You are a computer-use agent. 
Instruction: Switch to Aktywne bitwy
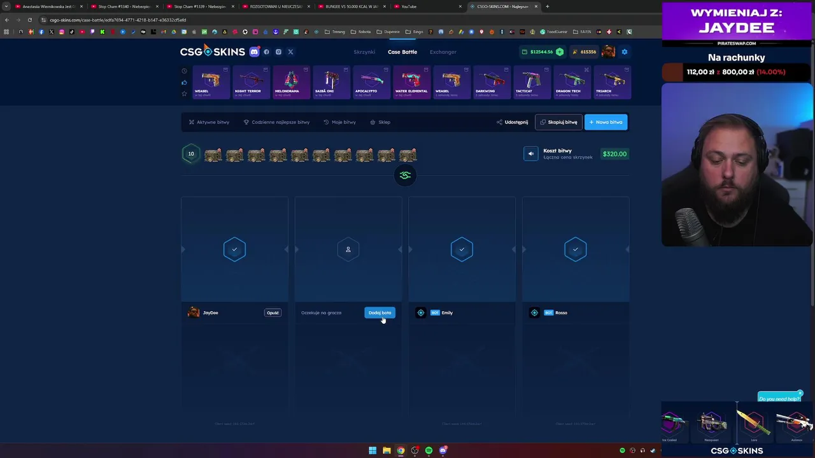coord(209,122)
